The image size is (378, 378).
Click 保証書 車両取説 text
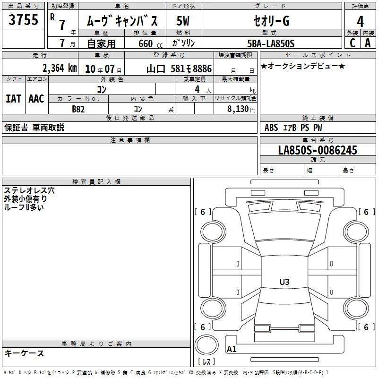pos(34,127)
